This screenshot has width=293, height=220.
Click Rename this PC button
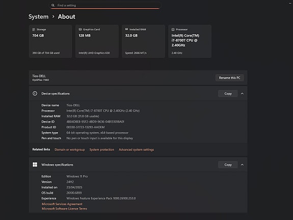point(229,78)
